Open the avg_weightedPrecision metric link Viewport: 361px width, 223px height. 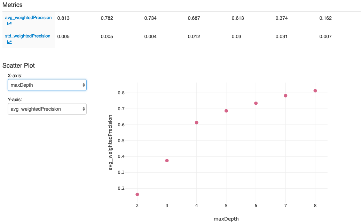[28, 18]
